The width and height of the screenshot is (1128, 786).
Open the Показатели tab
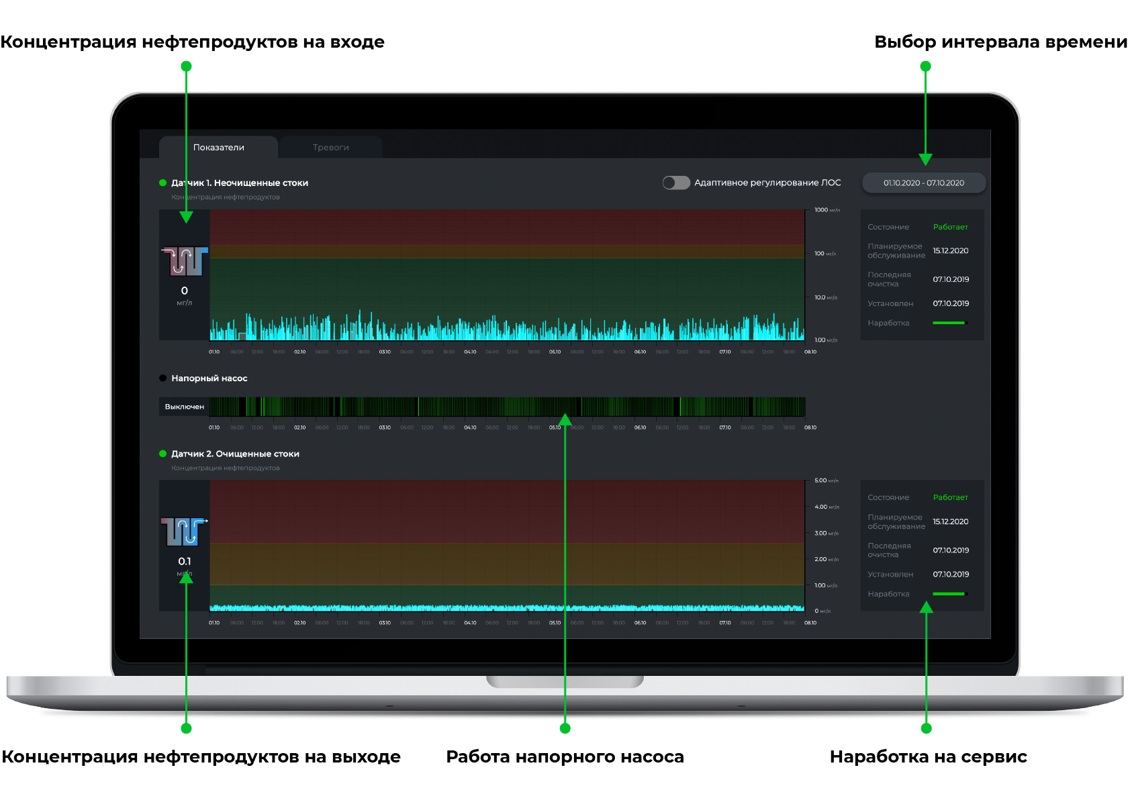coord(218,148)
